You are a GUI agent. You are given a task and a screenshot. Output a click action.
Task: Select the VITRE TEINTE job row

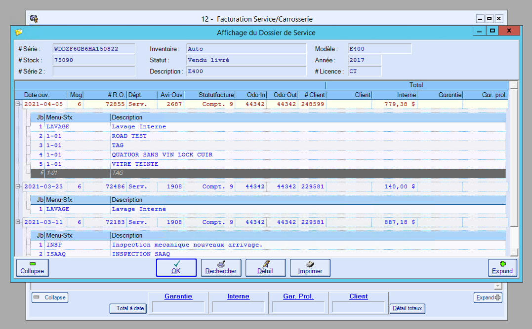tap(268, 164)
